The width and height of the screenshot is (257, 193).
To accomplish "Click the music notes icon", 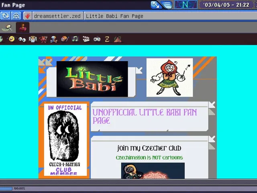I will 75,39.
